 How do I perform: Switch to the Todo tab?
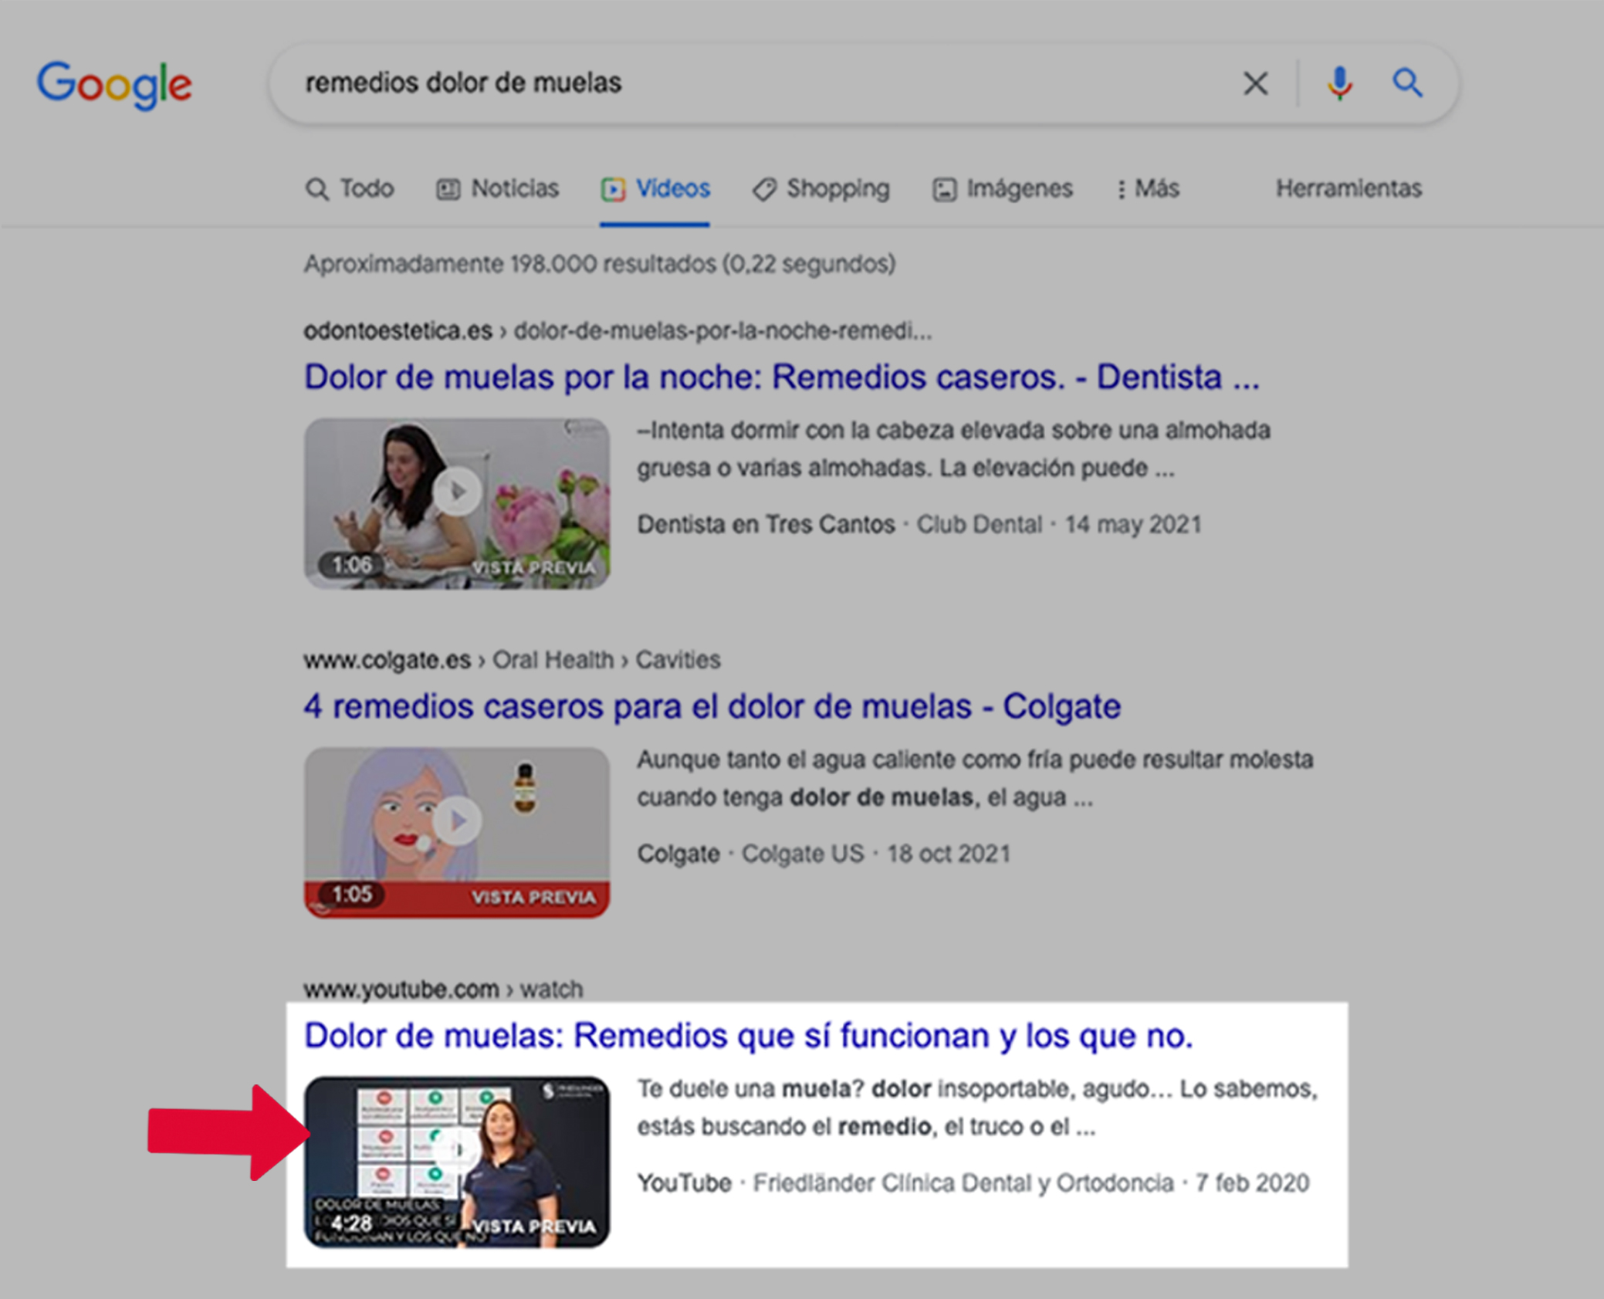click(350, 188)
